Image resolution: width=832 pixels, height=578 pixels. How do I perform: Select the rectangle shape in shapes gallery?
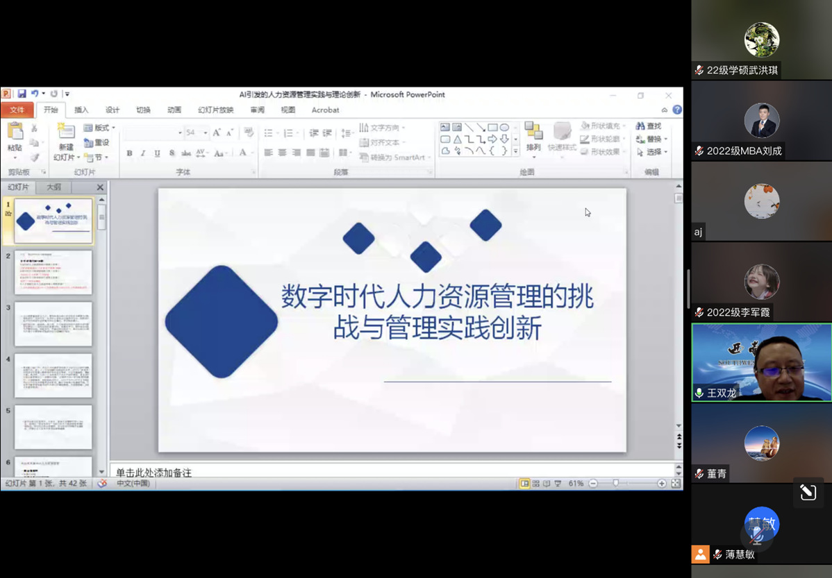point(492,127)
